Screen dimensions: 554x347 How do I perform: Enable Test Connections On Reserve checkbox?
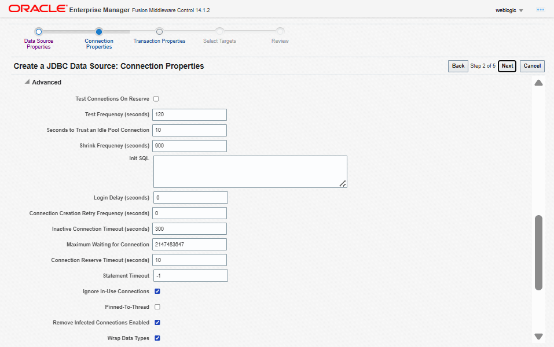(156, 99)
